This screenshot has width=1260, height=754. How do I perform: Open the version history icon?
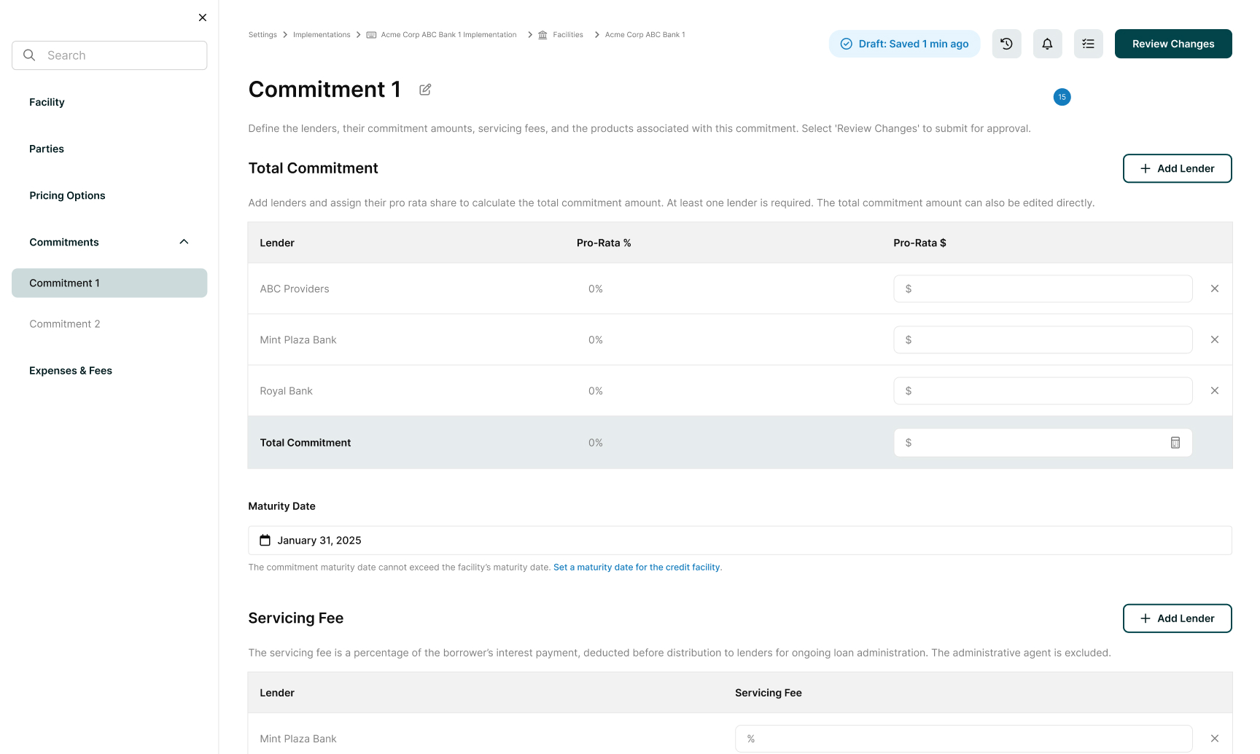pos(1006,44)
